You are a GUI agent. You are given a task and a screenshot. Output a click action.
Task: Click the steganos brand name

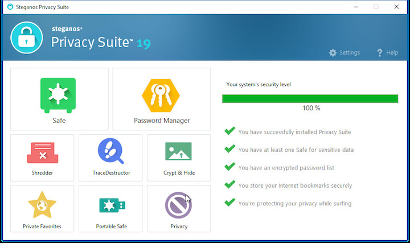point(67,29)
